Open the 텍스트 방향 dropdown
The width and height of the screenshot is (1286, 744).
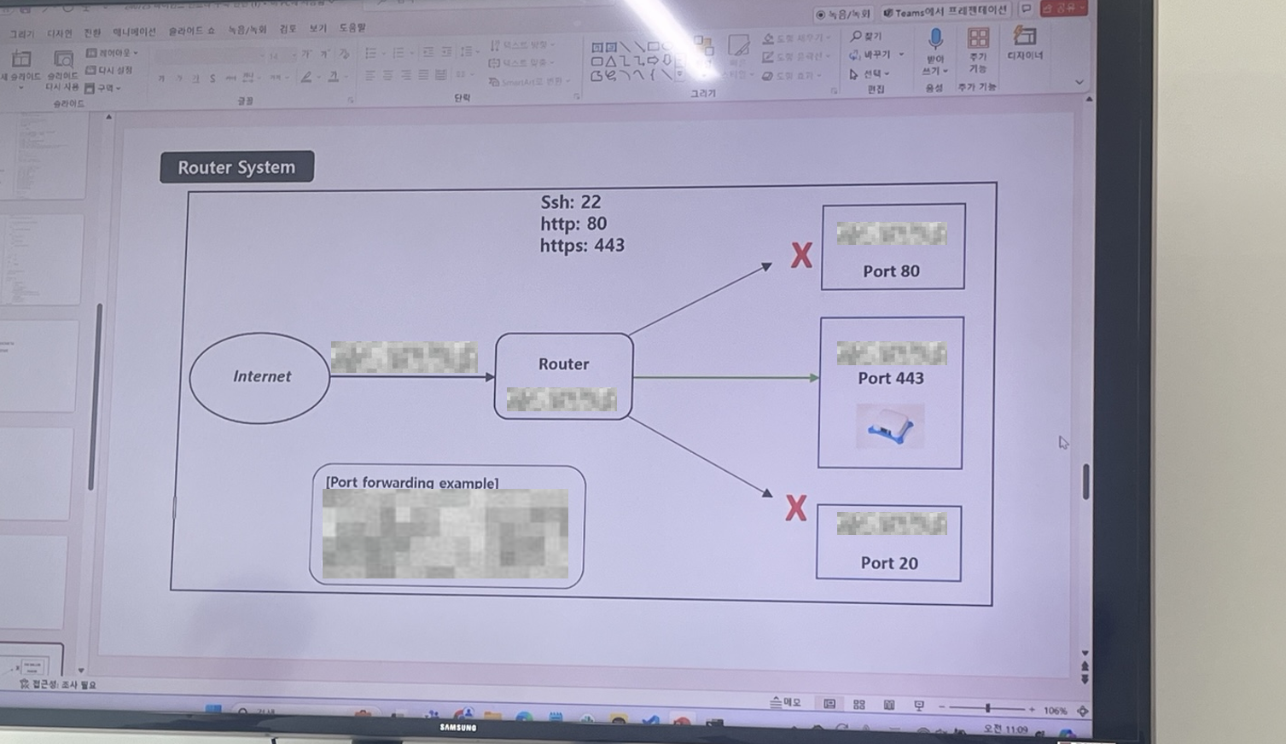pos(521,44)
